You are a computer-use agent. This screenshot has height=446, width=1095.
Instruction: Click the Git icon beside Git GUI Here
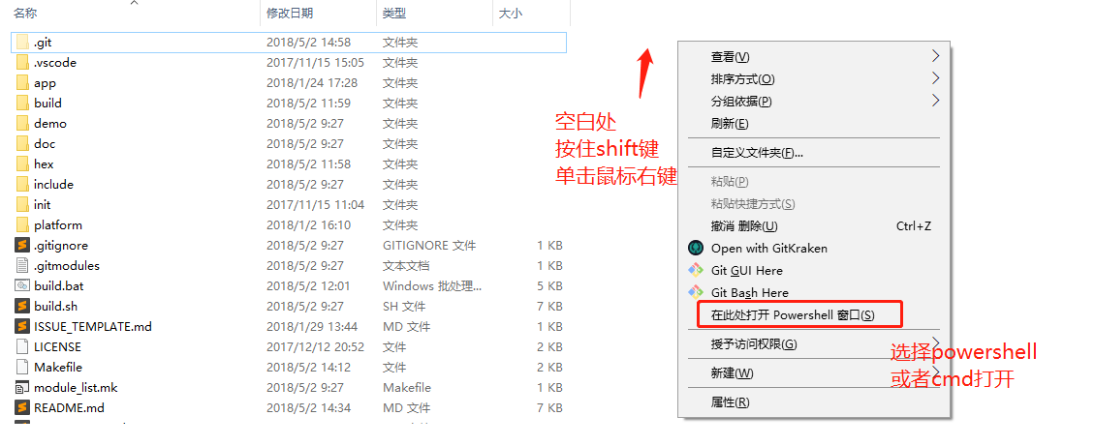tap(695, 270)
